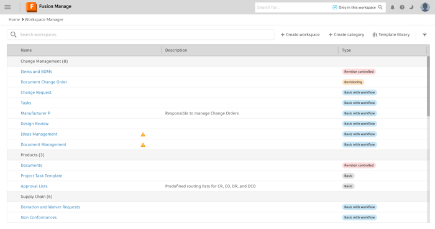Image resolution: width=435 pixels, height=229 pixels.
Task: Open Approval Lists workspace
Action: tap(34, 186)
